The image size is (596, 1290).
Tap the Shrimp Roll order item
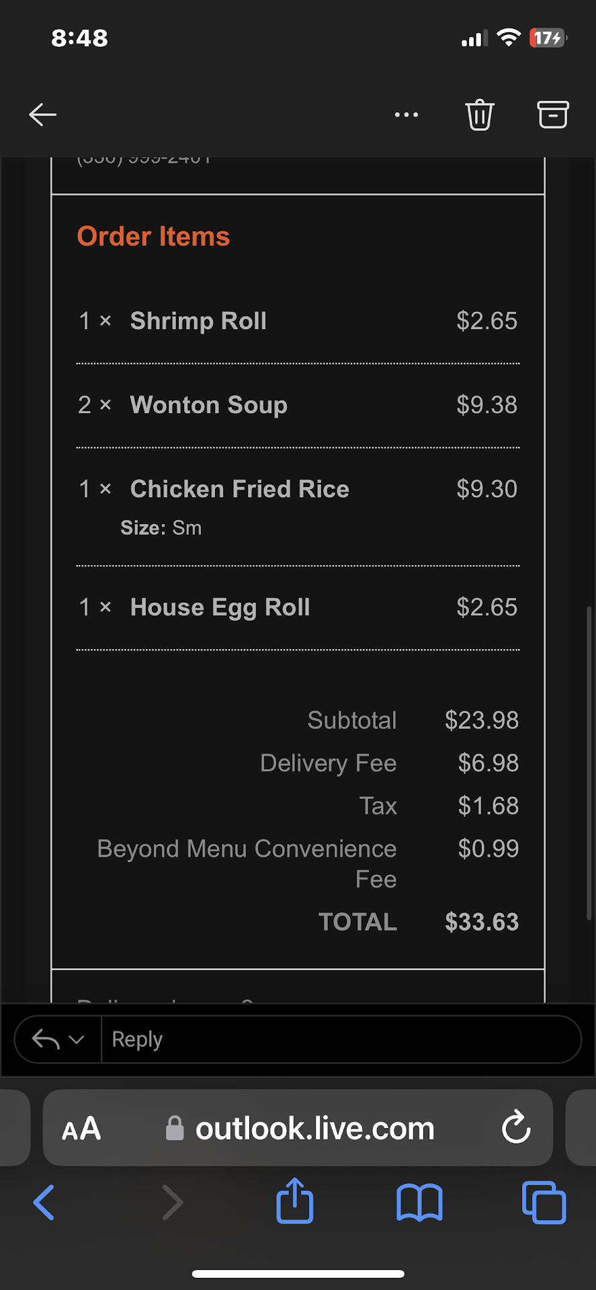(198, 321)
